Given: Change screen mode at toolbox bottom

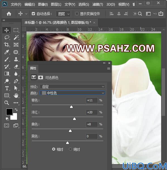Looking at the screenshot, I should pyautogui.click(x=16, y=126).
